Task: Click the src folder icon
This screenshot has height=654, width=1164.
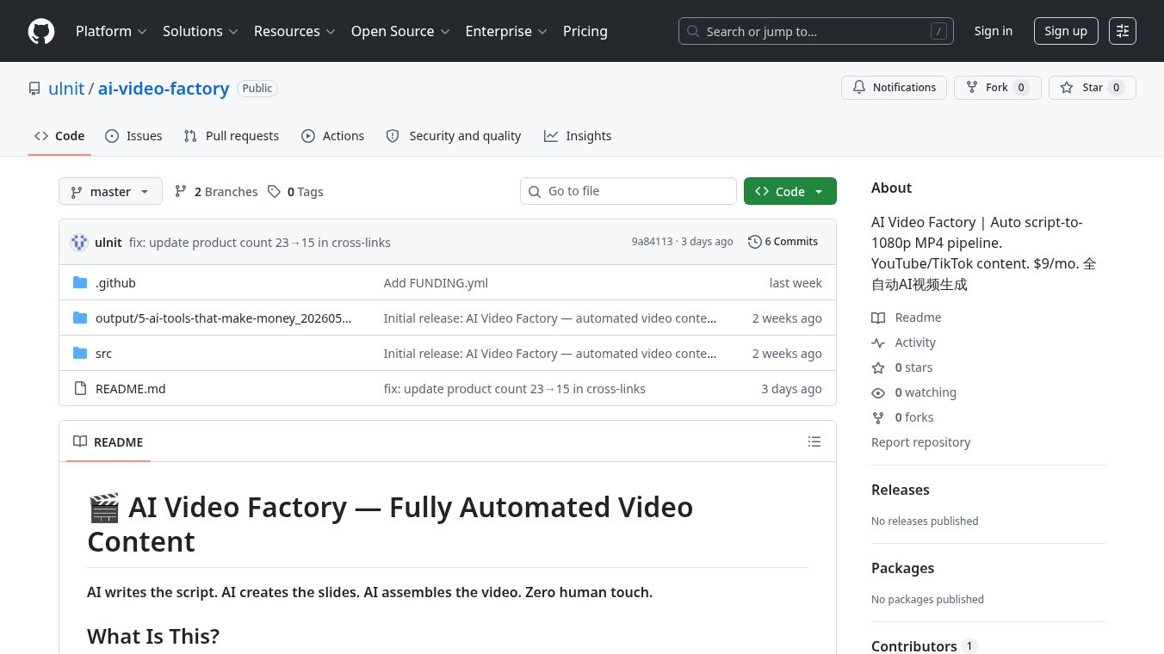Action: pos(80,354)
